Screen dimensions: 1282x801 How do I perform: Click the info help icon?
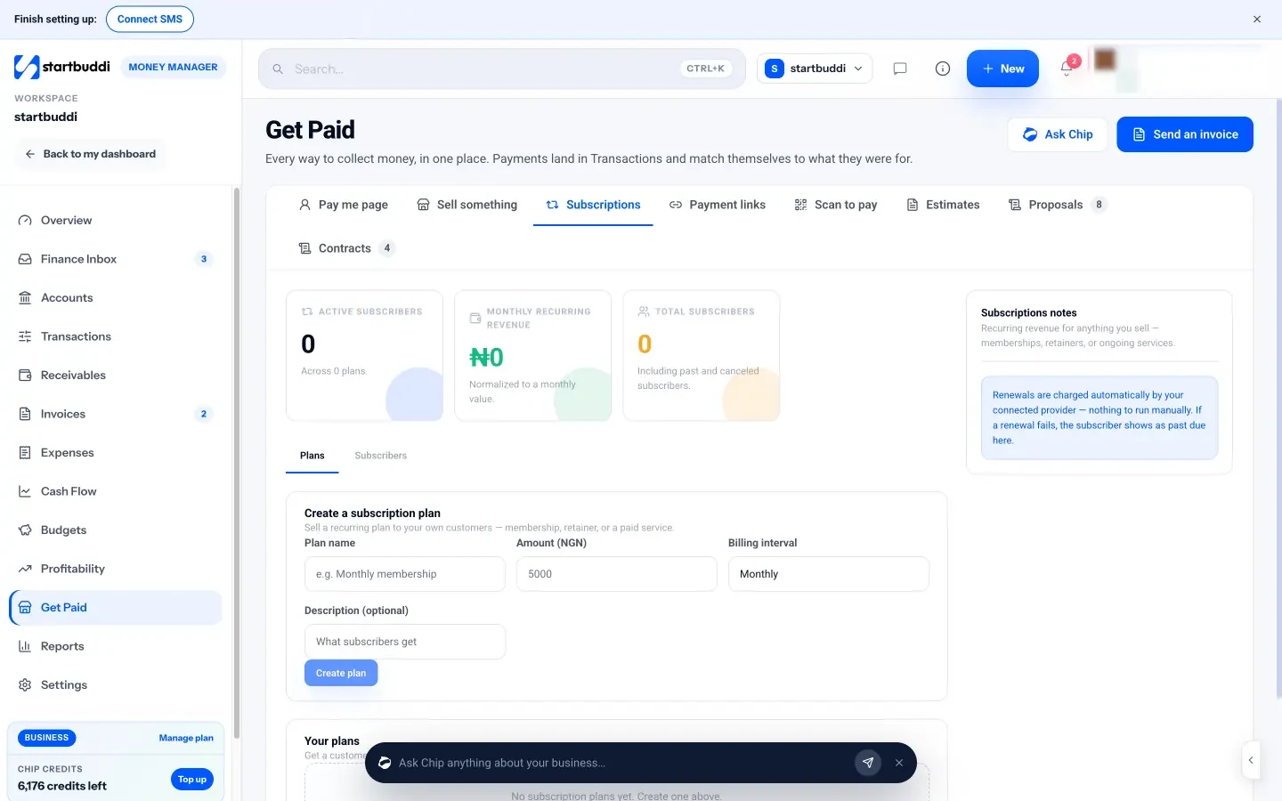(x=943, y=69)
